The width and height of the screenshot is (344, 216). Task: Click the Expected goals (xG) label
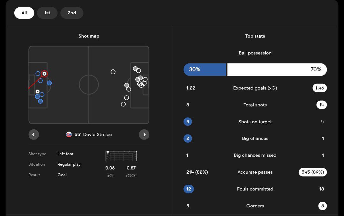(x=255, y=88)
